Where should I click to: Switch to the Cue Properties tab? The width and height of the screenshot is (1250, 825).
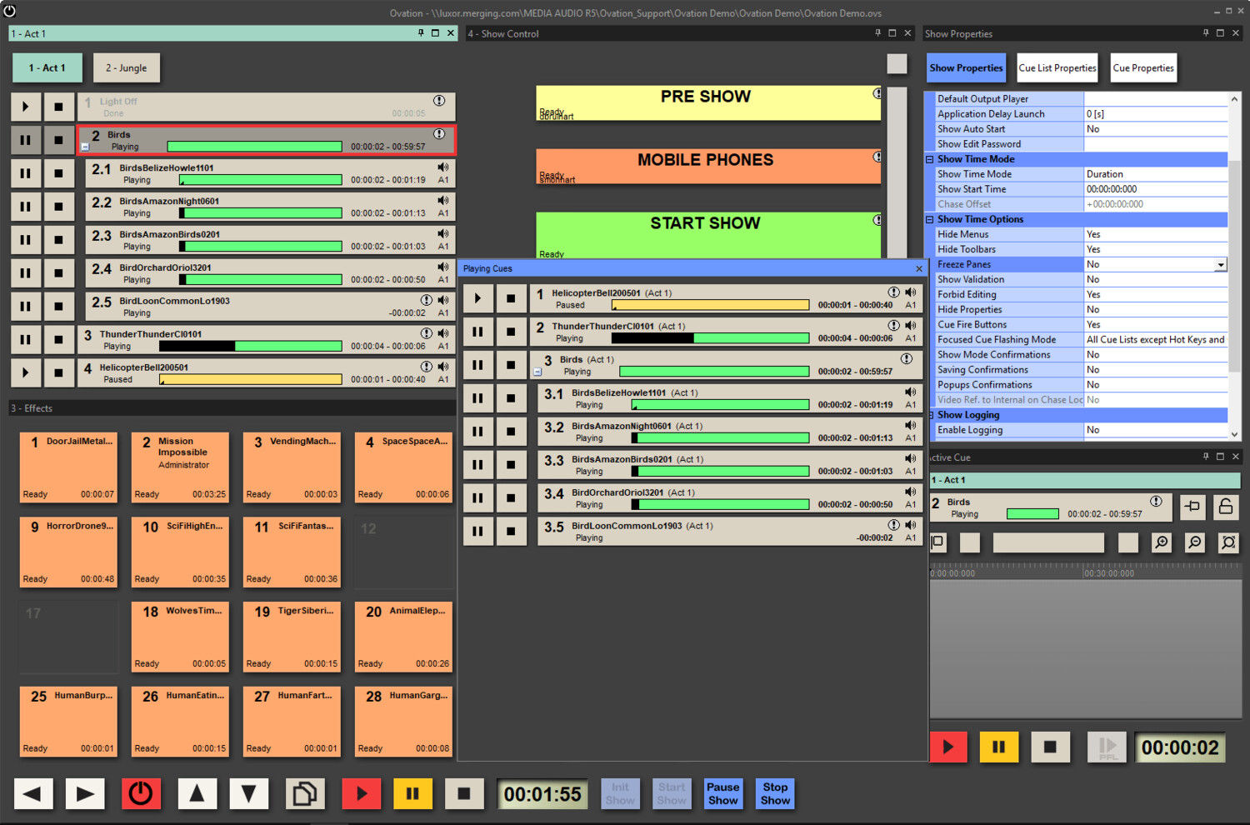coord(1142,67)
